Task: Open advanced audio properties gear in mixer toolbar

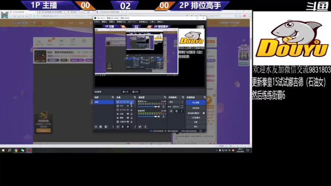Action: pos(140,127)
